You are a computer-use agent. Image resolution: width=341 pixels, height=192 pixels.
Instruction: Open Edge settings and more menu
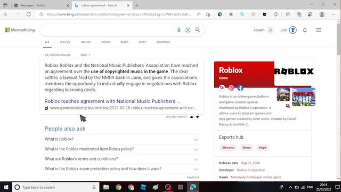tap(334, 14)
